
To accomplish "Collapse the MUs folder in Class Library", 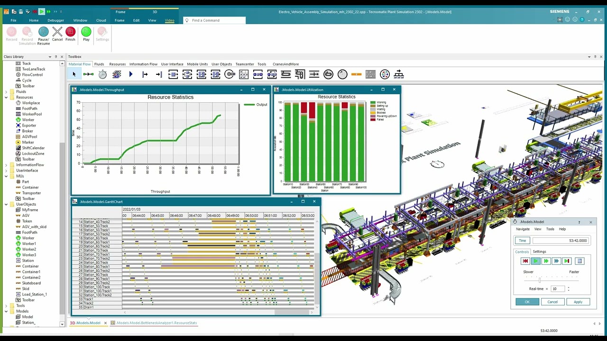I will pos(6,176).
